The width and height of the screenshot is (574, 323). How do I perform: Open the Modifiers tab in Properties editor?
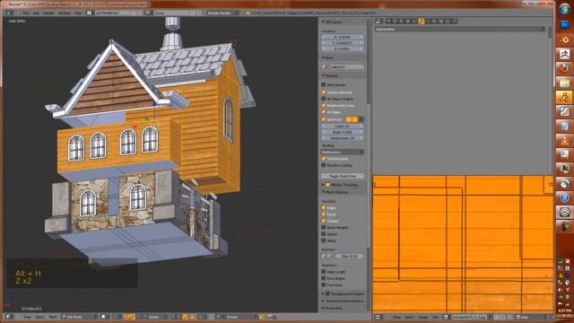click(x=421, y=22)
